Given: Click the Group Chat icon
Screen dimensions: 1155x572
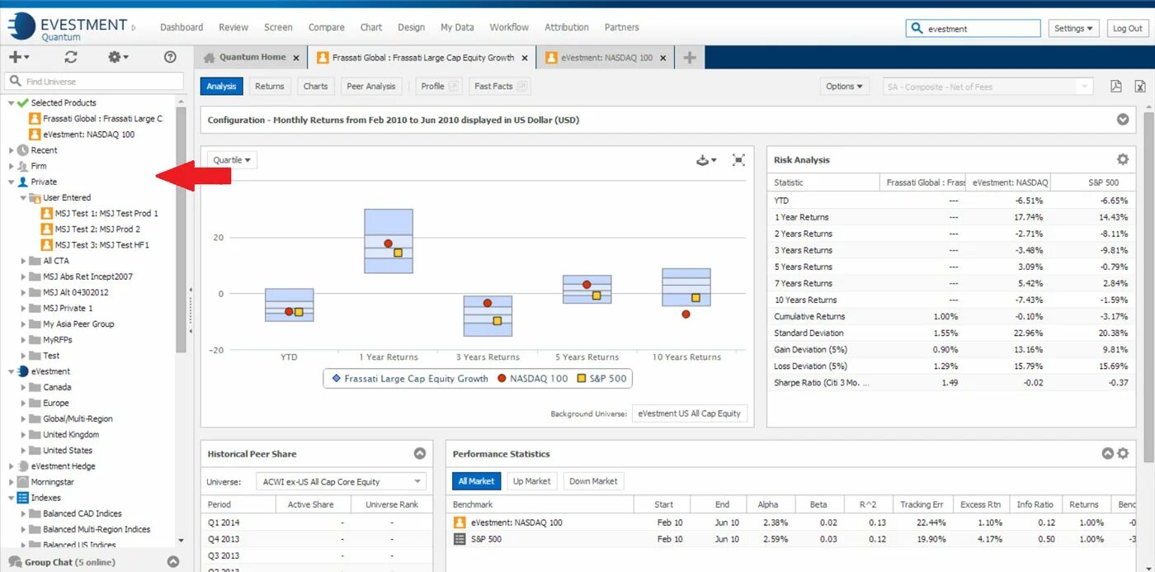Looking at the screenshot, I should [14, 562].
